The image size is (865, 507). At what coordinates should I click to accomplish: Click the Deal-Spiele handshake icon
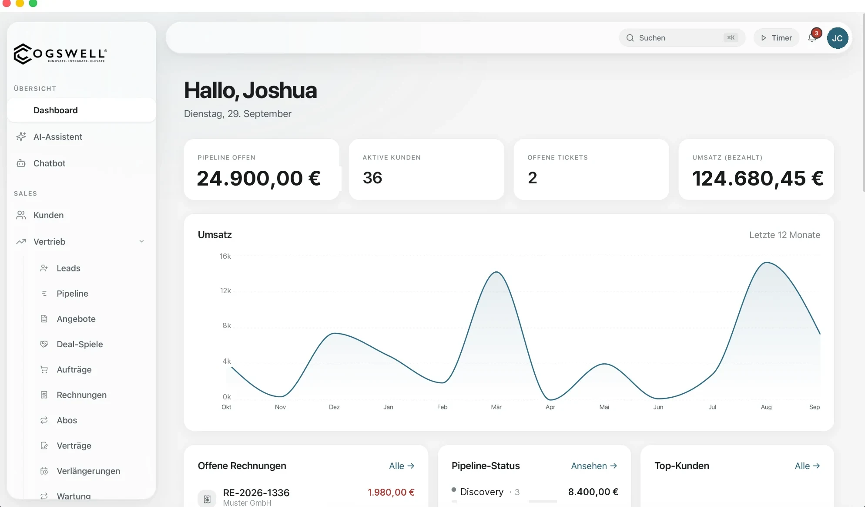click(44, 344)
